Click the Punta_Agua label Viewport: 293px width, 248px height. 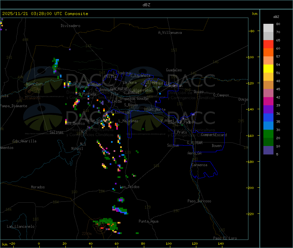click(148, 221)
